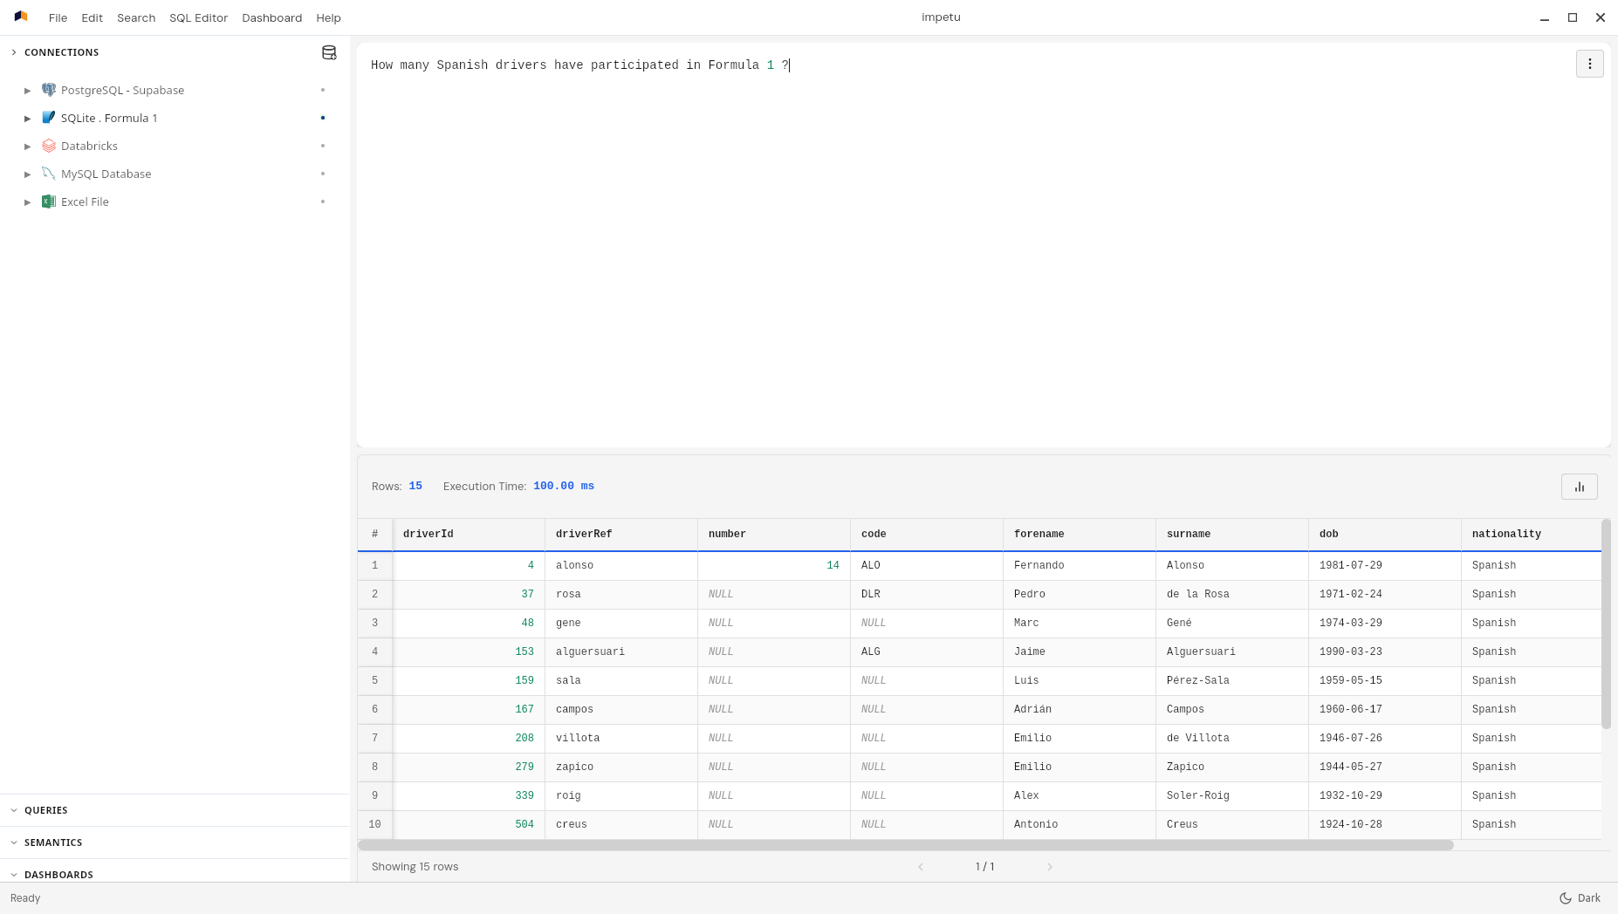
Task: Click the horizontal scrollbar of results table
Action: coord(905,845)
